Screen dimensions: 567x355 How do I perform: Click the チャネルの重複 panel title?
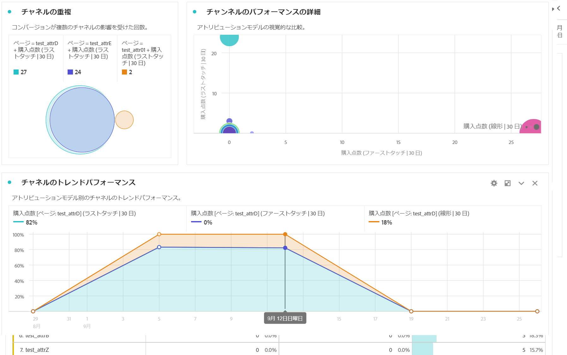(x=46, y=12)
